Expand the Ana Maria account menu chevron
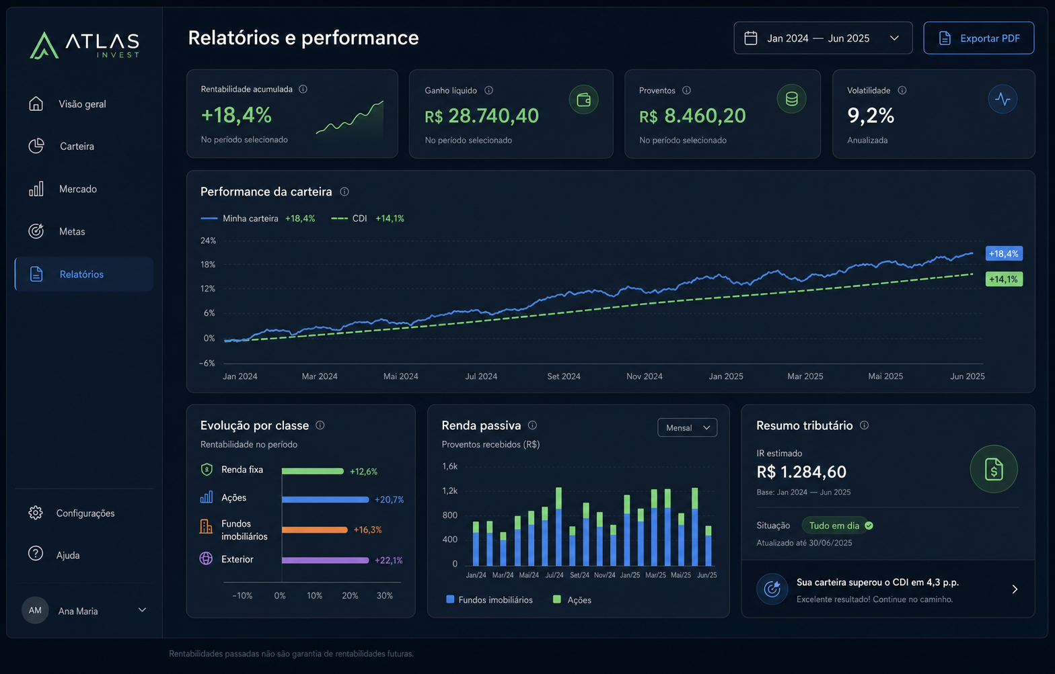 [x=142, y=610]
